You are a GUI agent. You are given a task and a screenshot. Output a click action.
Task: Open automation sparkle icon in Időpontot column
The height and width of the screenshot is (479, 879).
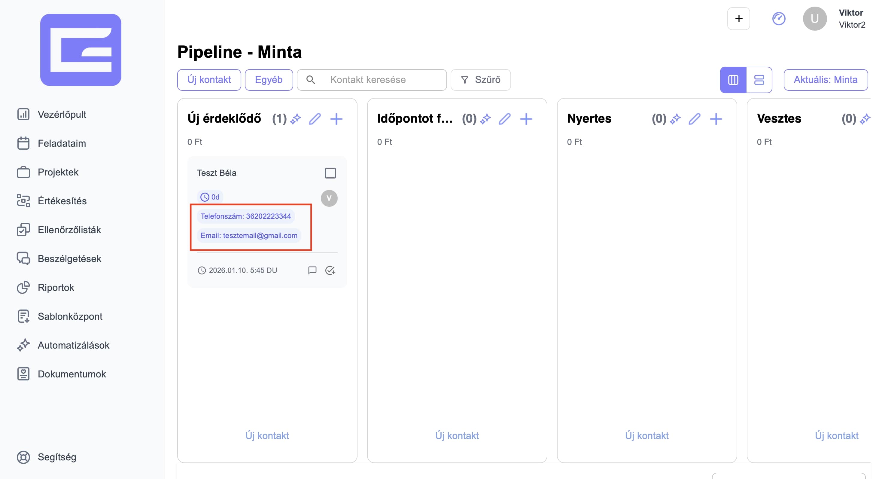point(485,119)
